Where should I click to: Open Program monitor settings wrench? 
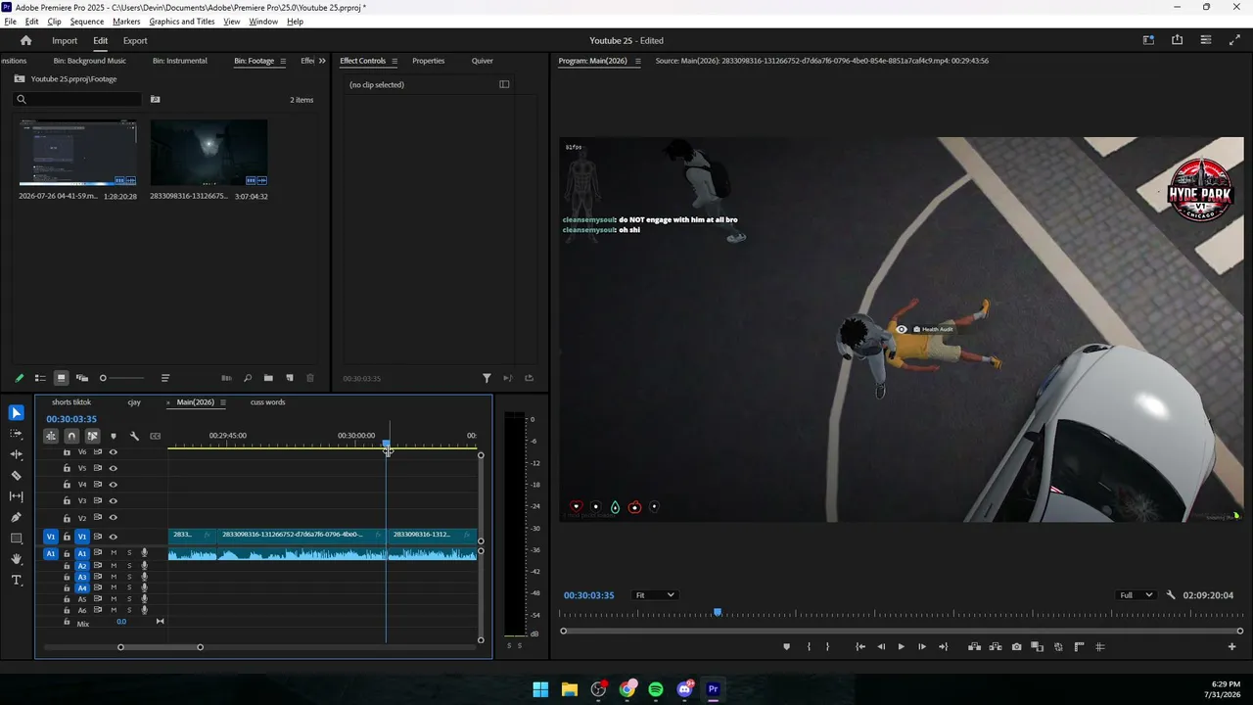coord(1171,595)
